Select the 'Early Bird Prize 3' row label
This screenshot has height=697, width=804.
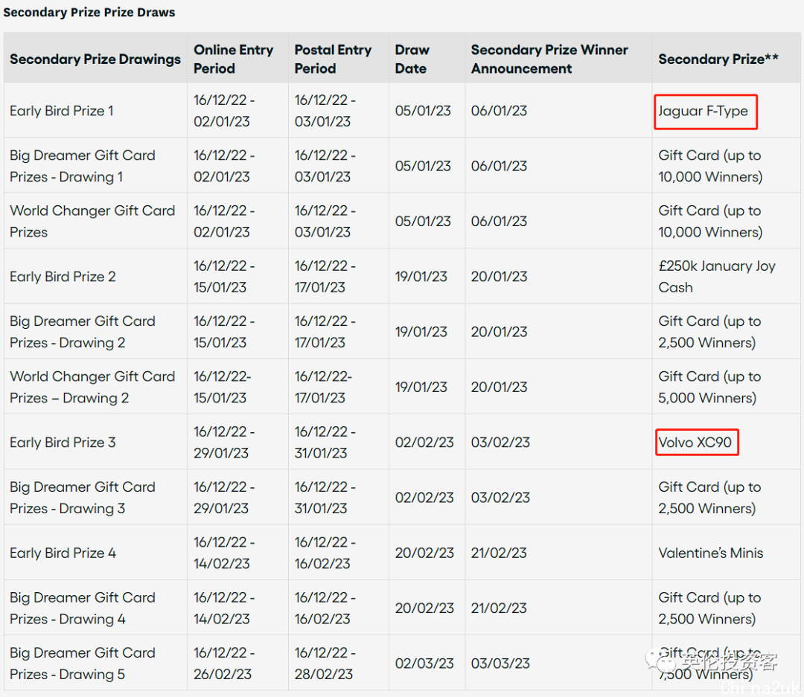pos(63,443)
